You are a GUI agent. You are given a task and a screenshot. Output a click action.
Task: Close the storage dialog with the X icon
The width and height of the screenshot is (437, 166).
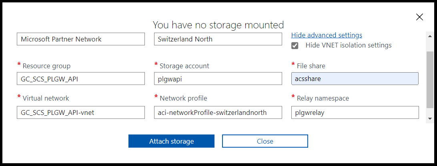419,17
